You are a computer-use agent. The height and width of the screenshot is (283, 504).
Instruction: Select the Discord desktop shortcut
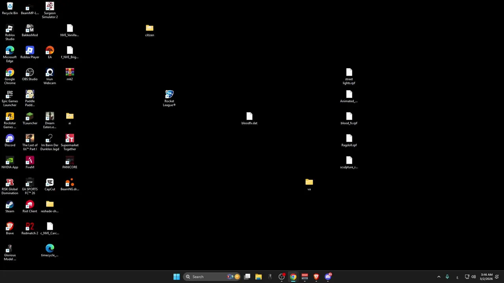[10, 141]
